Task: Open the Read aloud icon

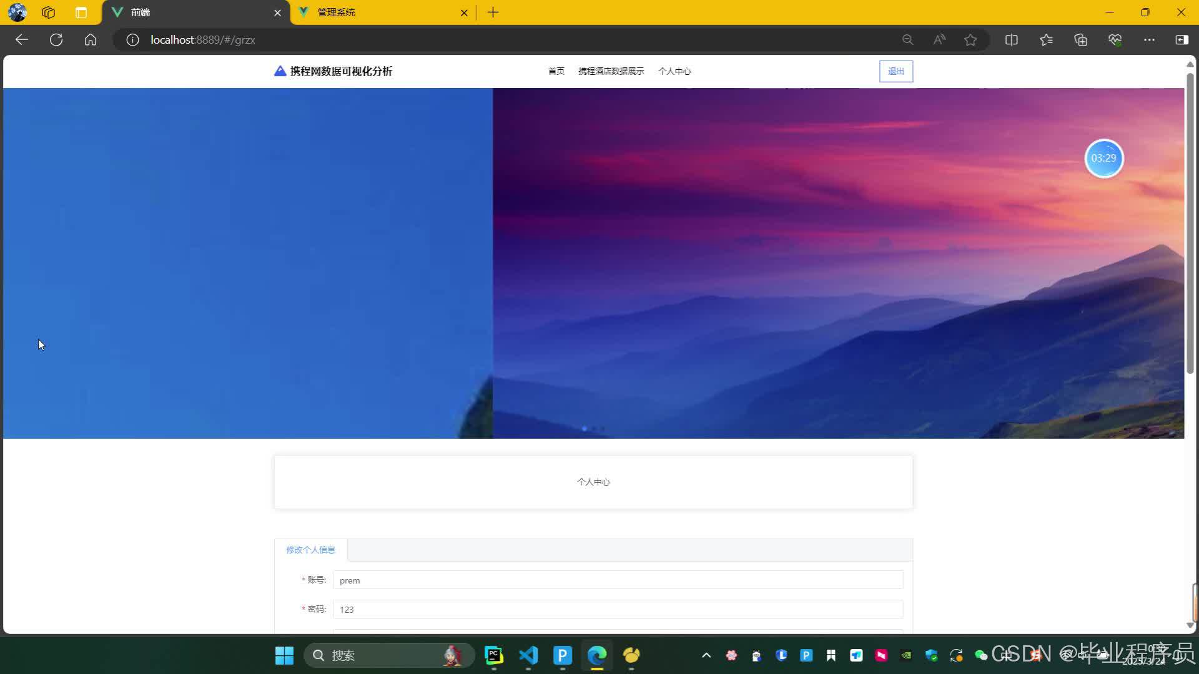Action: [x=939, y=40]
